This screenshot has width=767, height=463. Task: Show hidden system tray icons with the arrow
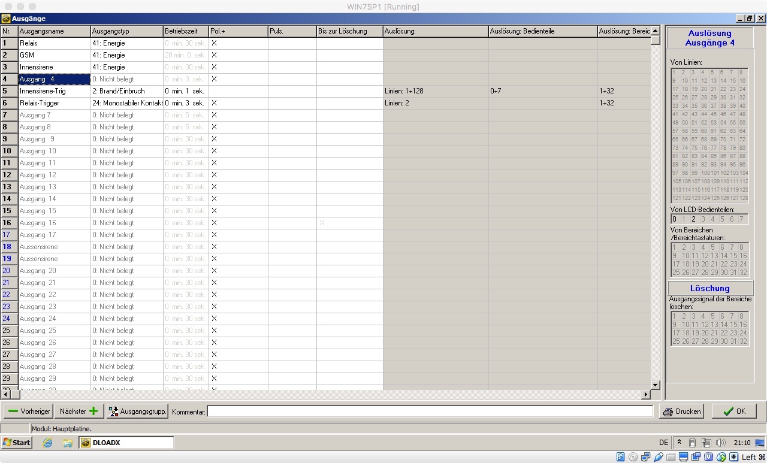679,443
